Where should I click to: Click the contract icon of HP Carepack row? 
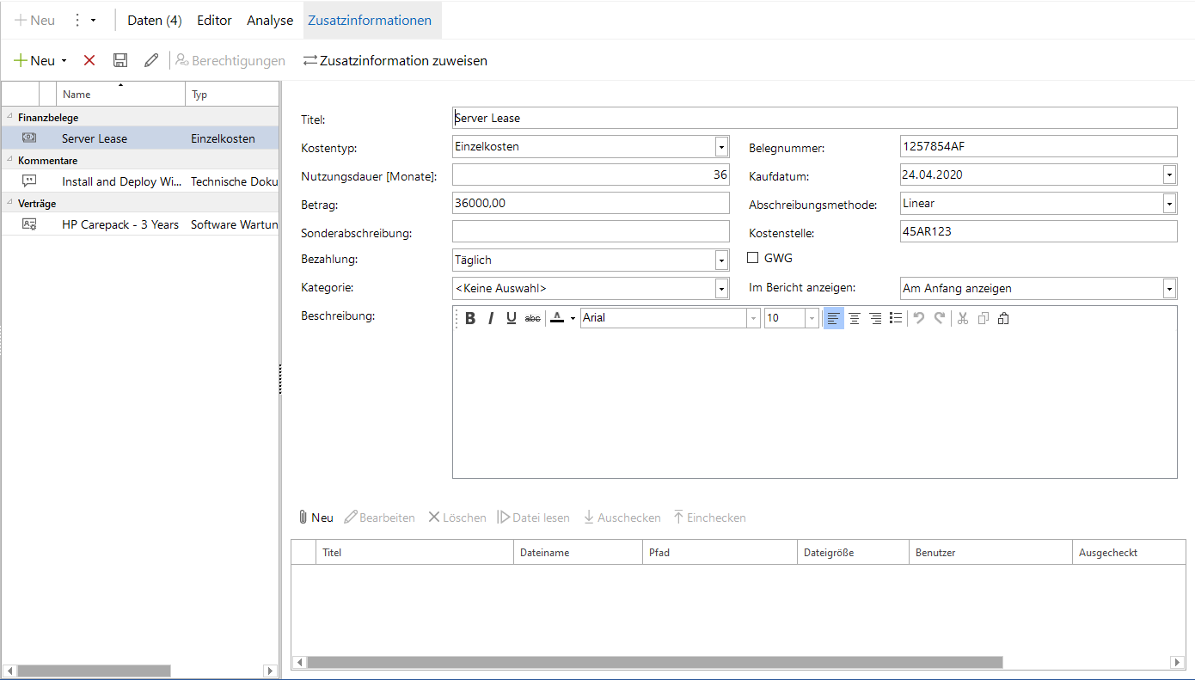29,224
